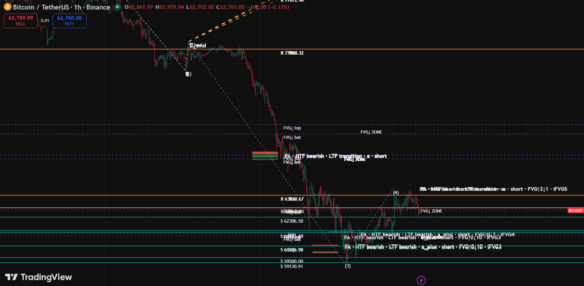Select the 'S 59130.91' support label
Viewport: 584px width, 286px height.
click(x=292, y=266)
